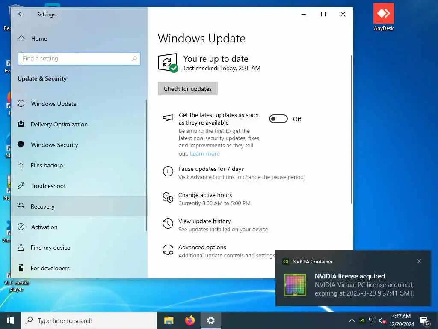Open the AnyDesk desktop shortcut
Image resolution: width=438 pixels, height=329 pixels.
384,17
